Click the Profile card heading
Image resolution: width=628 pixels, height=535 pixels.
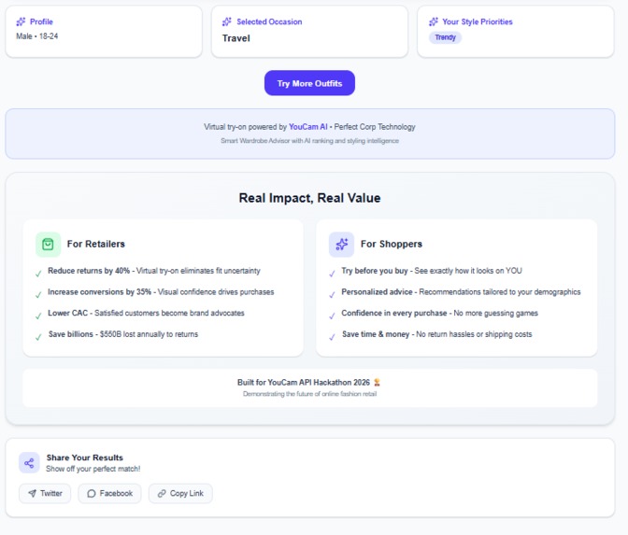pos(41,21)
